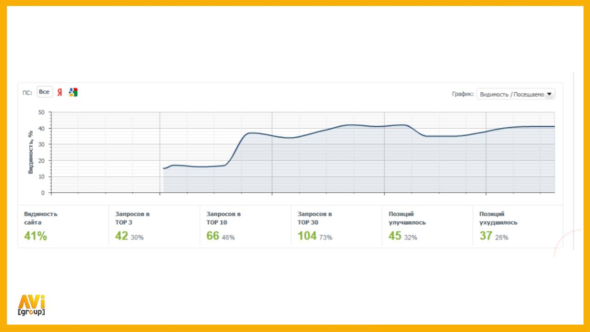Click the 73% share next to 104

coord(325,237)
